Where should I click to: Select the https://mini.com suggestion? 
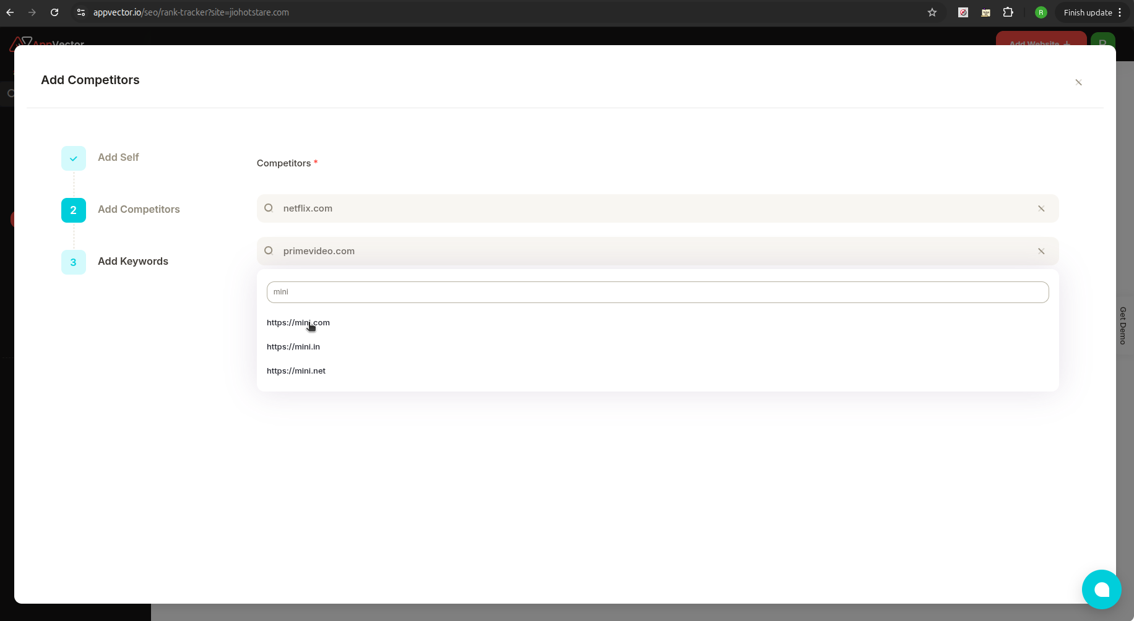pos(298,322)
